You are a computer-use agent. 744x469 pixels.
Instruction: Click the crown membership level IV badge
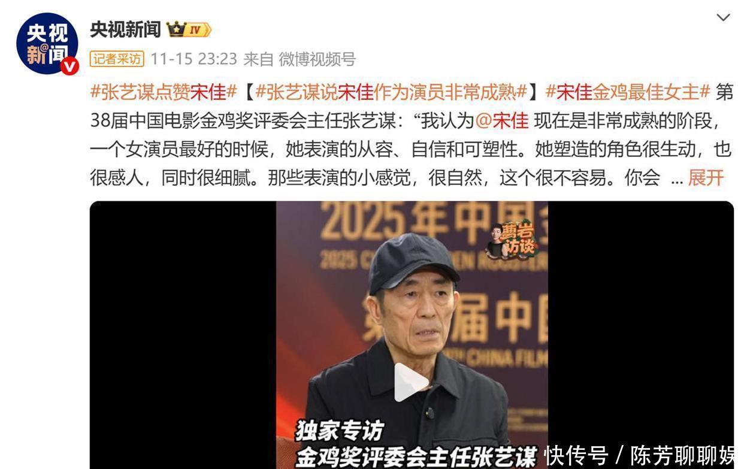pos(189,29)
